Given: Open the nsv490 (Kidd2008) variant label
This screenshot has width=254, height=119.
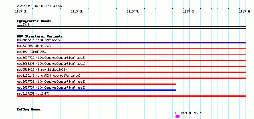Looking at the screenshot, I should [x=32, y=52].
